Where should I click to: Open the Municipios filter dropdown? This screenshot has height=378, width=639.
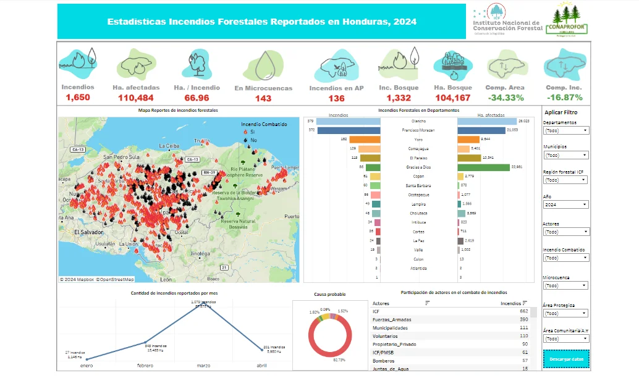tap(565, 155)
